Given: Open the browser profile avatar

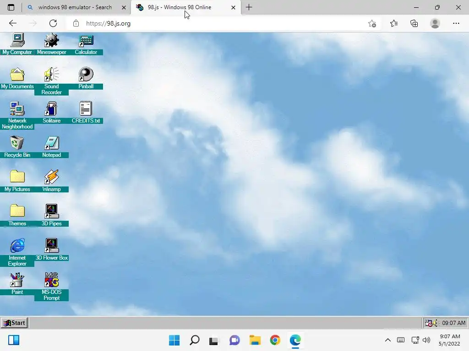Looking at the screenshot, I should (435, 23).
